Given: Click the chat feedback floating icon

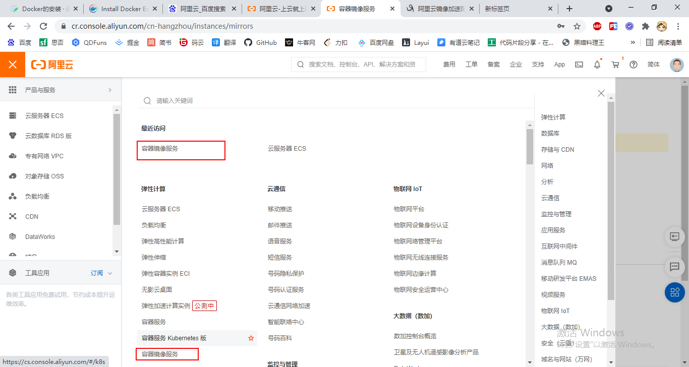Looking at the screenshot, I should pos(675,267).
